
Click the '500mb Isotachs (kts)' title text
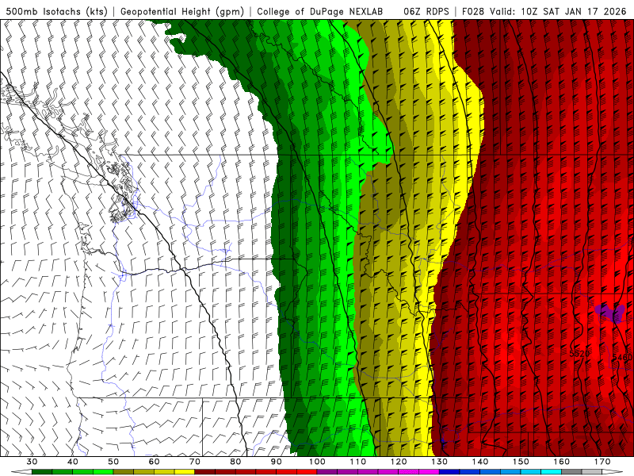click(x=56, y=11)
